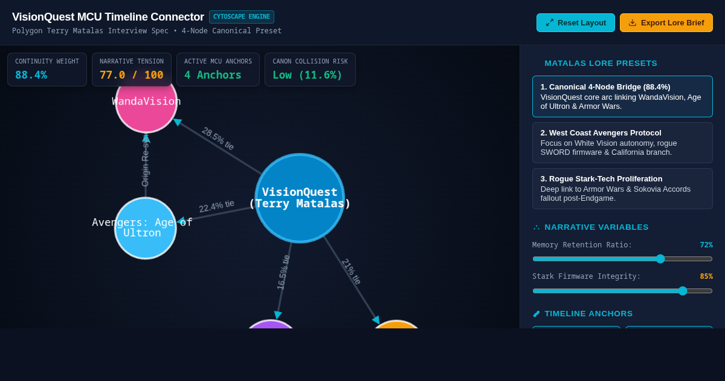
Task: Click the Avengers: Age of Ultron node
Action: click(145, 228)
